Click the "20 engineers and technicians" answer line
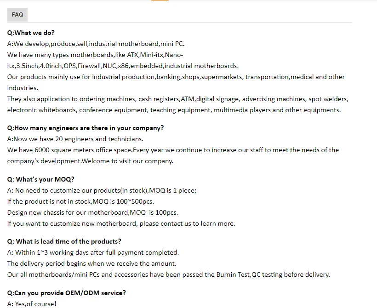This screenshot has width=377, height=308. (x=75, y=139)
